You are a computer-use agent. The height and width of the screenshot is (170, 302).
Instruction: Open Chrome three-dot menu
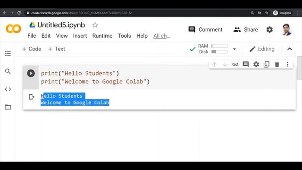[297, 13]
